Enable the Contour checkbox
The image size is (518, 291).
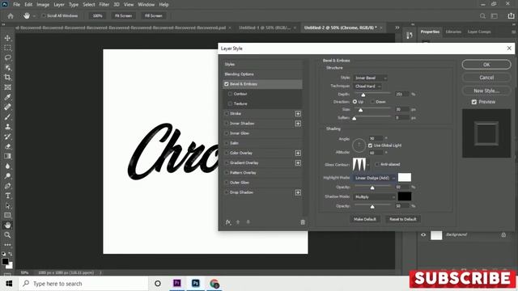tap(230, 94)
